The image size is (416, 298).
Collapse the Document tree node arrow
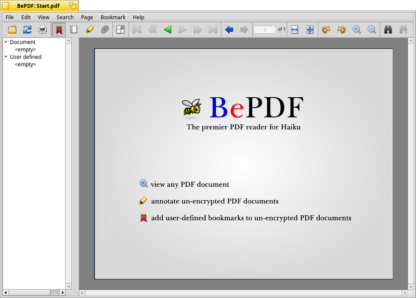[6, 42]
